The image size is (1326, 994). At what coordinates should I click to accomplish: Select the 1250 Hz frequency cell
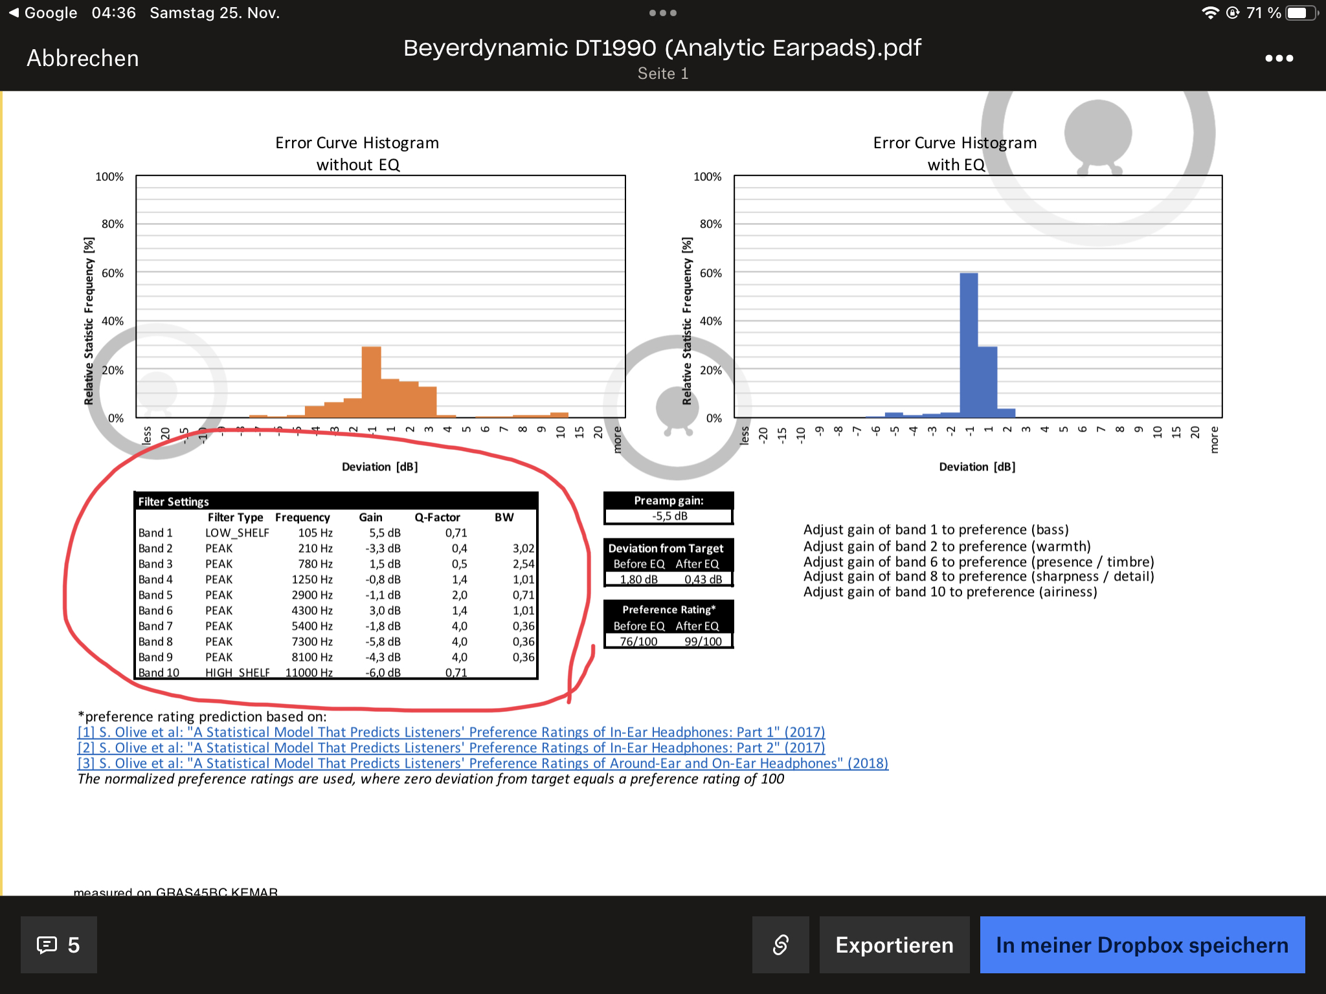tap(312, 579)
